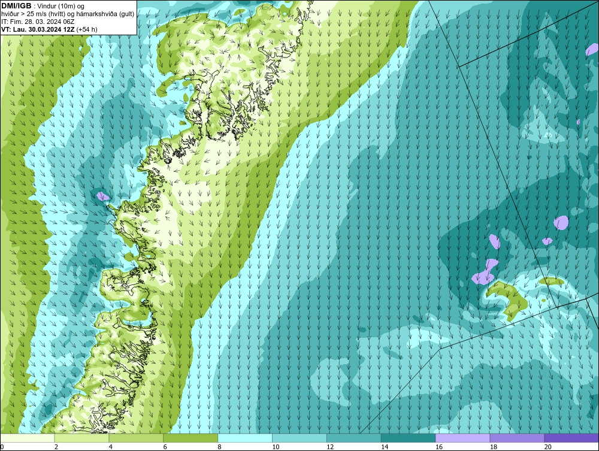Click the above-20 m/s dark purple swatch
Image resolution: width=599 pixels, height=451 pixels.
(571, 438)
